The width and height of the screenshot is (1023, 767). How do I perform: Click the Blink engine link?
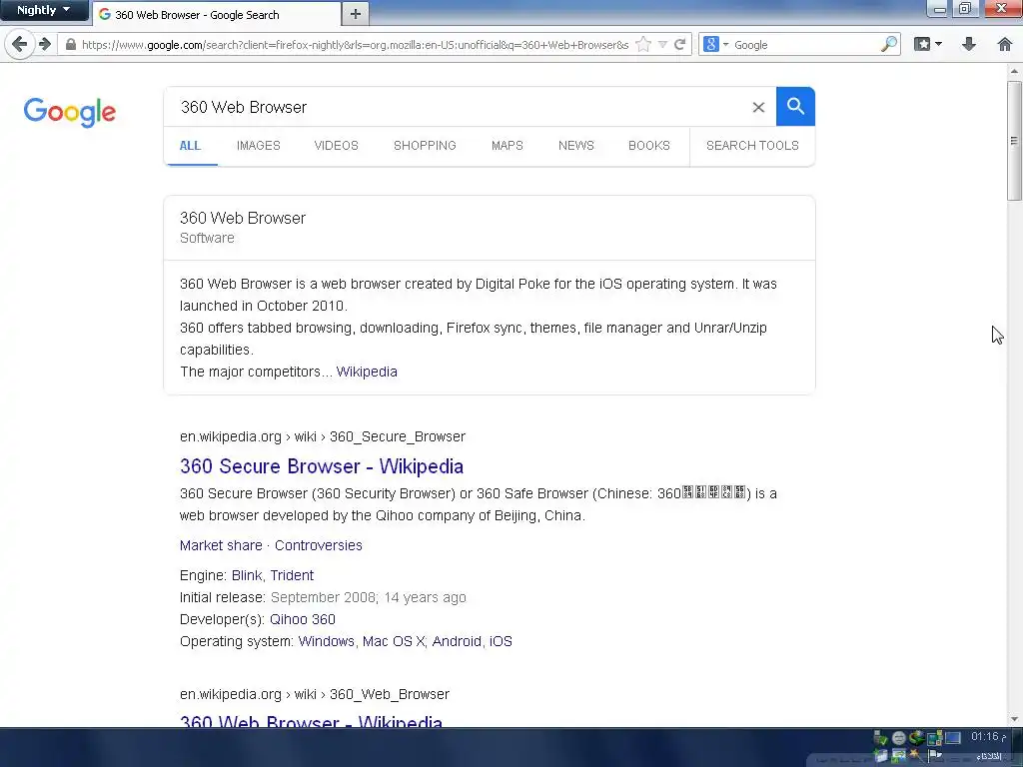[x=247, y=575]
